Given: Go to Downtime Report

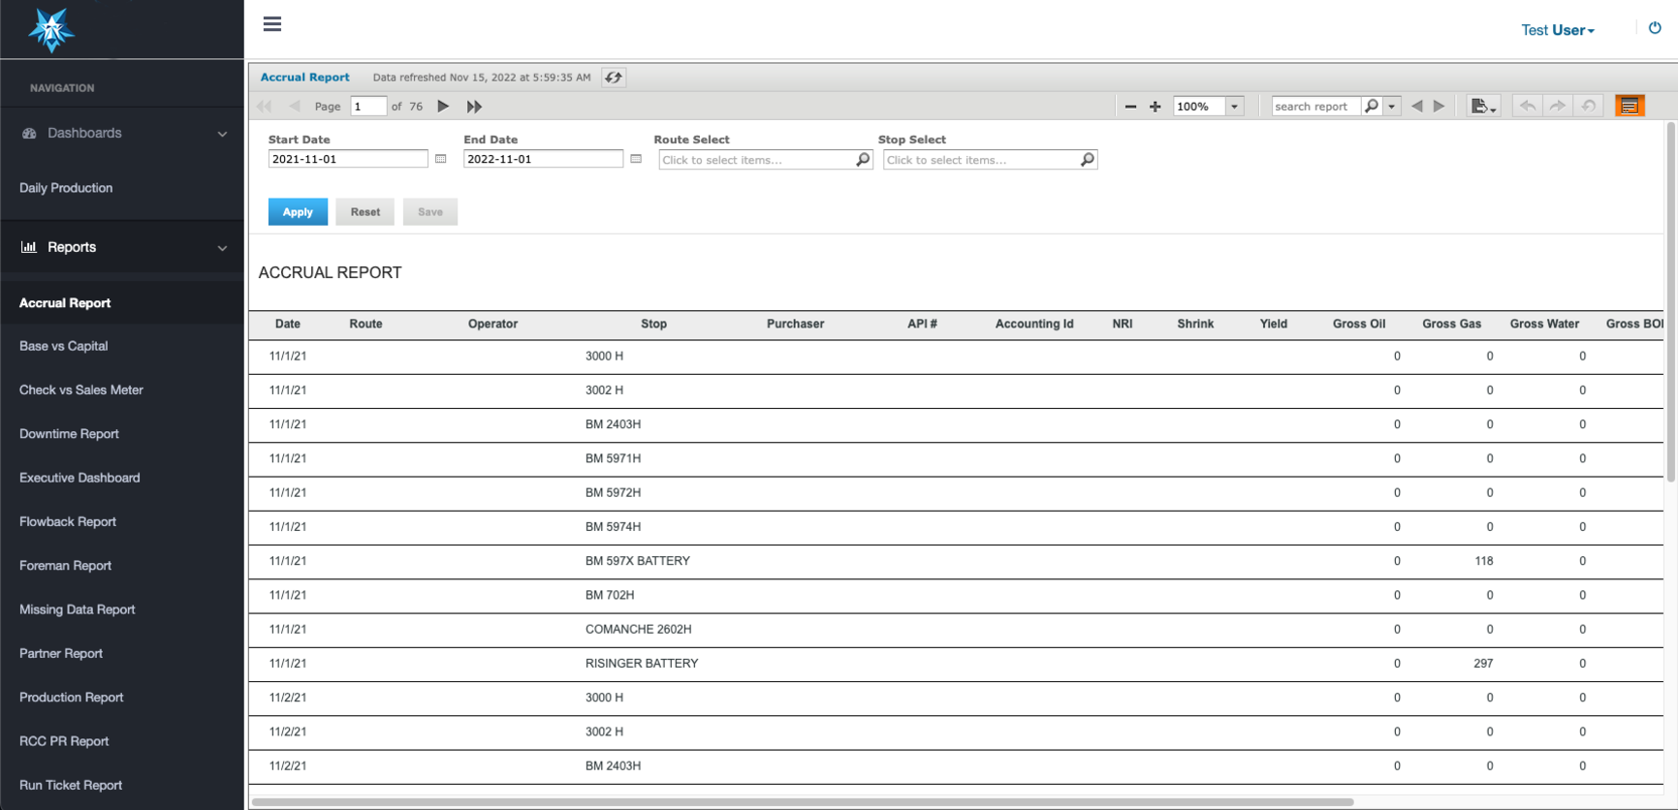Looking at the screenshot, I should tap(69, 434).
